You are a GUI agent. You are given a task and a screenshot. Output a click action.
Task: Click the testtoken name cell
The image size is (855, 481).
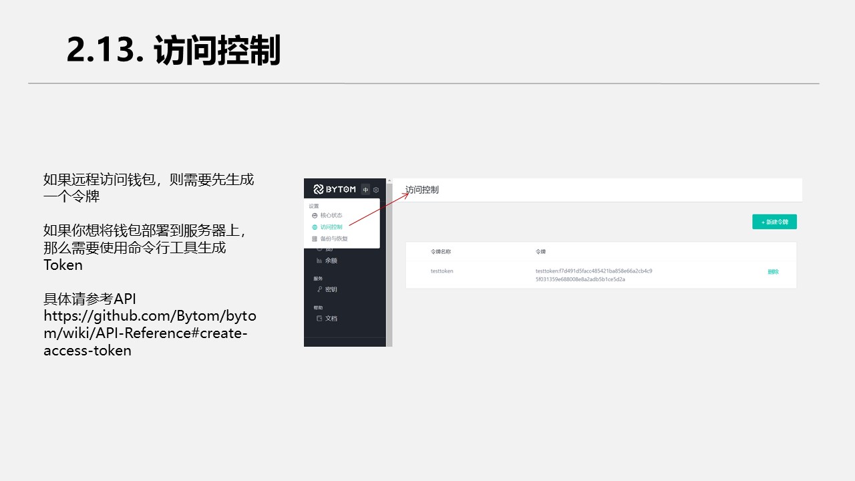442,271
